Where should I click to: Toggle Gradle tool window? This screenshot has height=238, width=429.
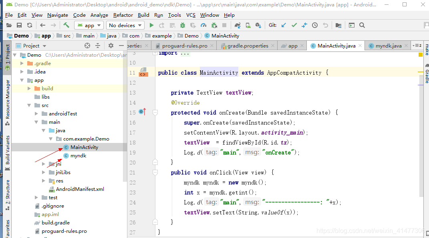pyautogui.click(x=427, y=73)
